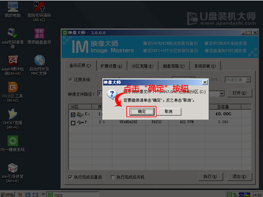Viewport: 263px width, 197px height.
Task: Click the first quick-launch icon beside 开始
Action: [20, 195]
